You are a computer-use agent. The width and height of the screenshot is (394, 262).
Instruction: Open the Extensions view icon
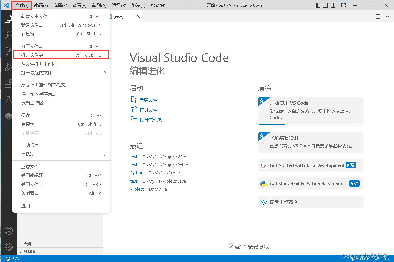(x=8, y=84)
